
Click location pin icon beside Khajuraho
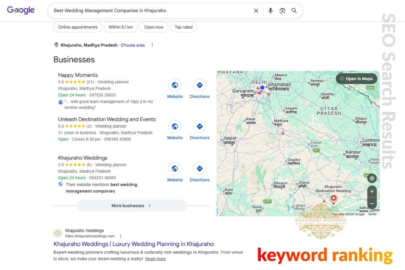pyautogui.click(x=56, y=45)
